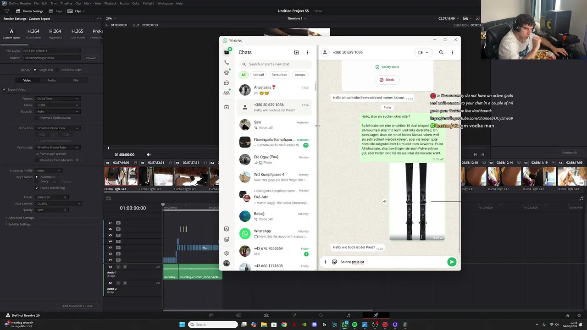
Task: Enable Chapters from Markers checkbox
Action: 37,160
